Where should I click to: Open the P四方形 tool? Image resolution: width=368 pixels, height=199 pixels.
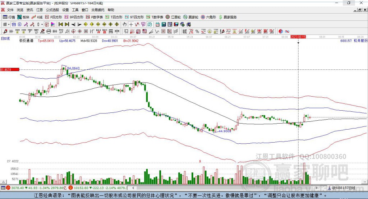click(54, 17)
